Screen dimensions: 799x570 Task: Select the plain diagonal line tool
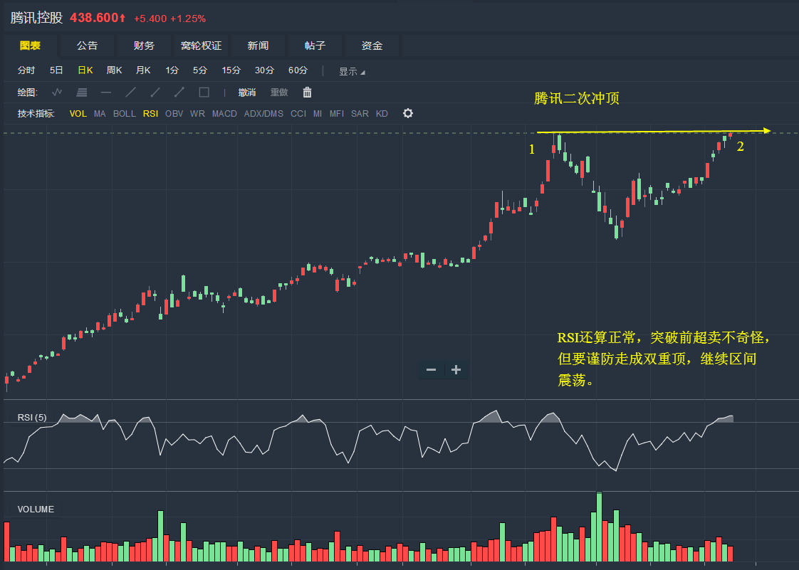point(131,93)
